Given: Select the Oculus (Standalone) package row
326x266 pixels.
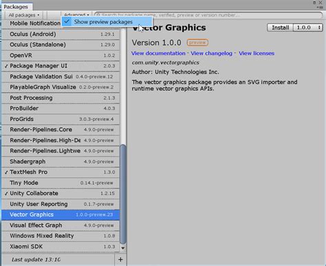Looking at the screenshot, I should (x=61, y=45).
